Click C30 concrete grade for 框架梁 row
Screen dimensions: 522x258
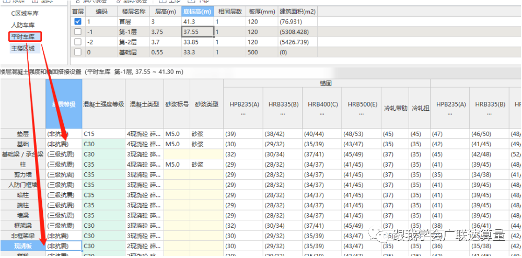point(103,226)
